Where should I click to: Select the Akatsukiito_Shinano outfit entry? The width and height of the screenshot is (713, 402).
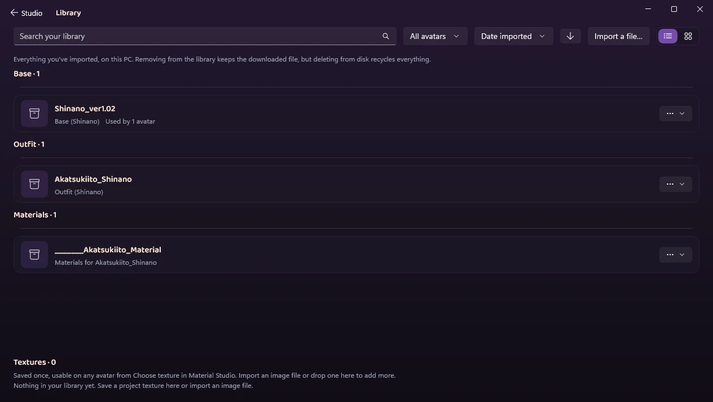(356, 184)
